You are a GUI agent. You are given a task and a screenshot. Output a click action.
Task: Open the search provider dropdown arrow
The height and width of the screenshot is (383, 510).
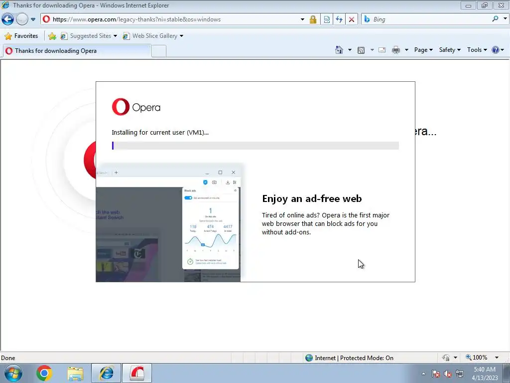tap(505, 19)
